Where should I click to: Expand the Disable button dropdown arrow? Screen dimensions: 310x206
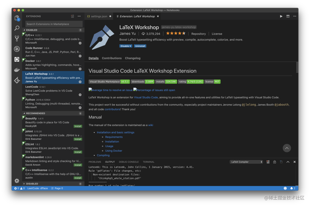[x=130, y=46]
